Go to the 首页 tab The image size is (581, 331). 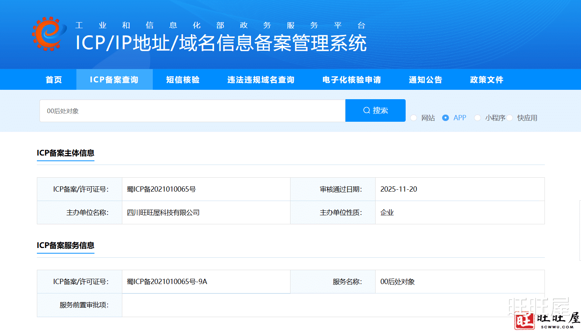coord(54,80)
